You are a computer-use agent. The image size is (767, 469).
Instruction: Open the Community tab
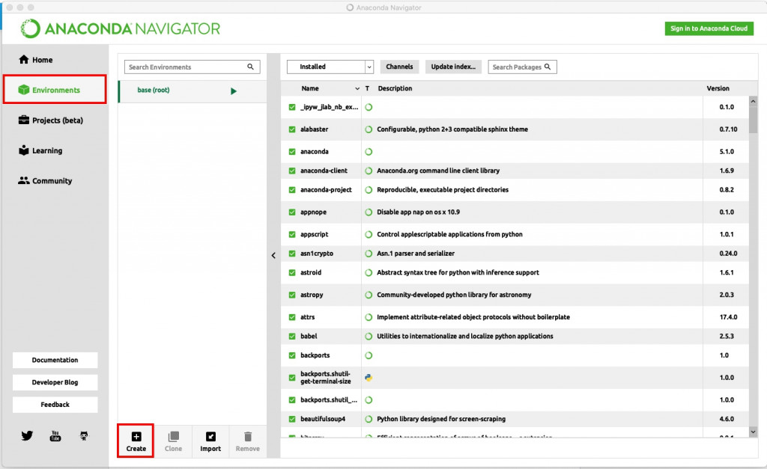point(45,181)
